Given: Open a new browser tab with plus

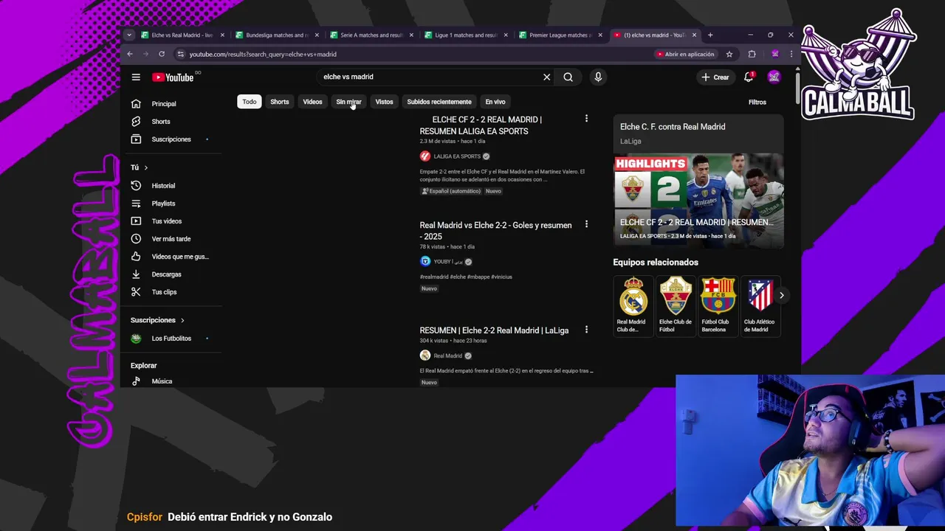Looking at the screenshot, I should [x=710, y=35].
